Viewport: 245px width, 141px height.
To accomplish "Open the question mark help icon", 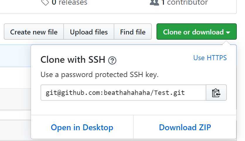I will click(112, 60).
